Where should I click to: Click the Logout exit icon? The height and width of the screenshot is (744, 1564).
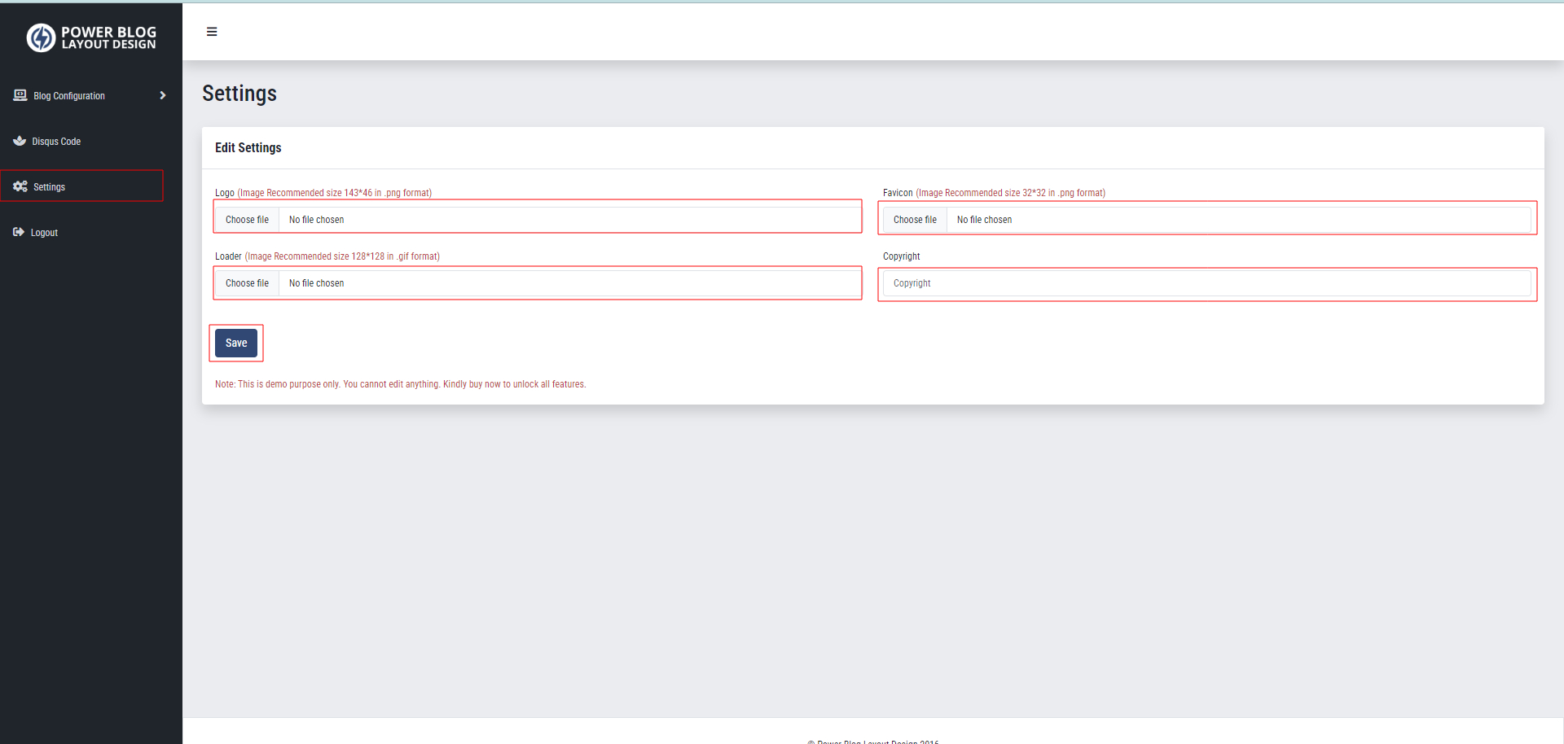[x=19, y=232]
